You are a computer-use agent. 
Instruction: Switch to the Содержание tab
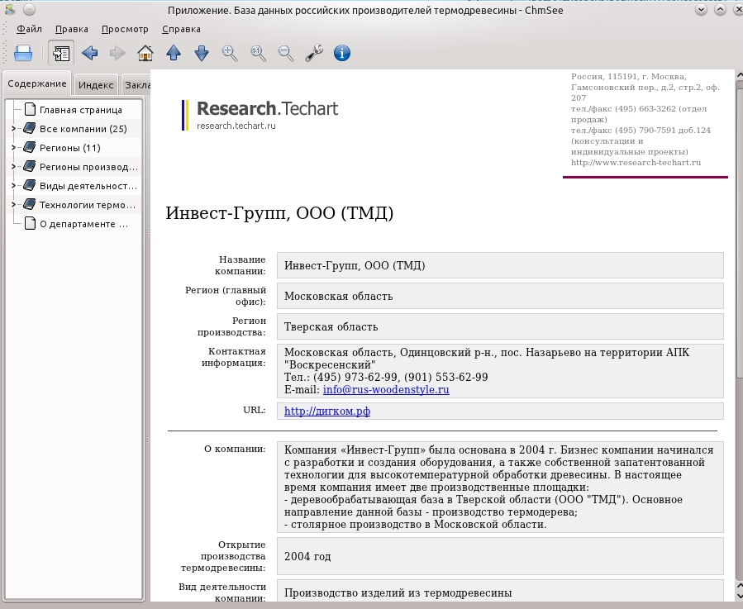pos(37,84)
